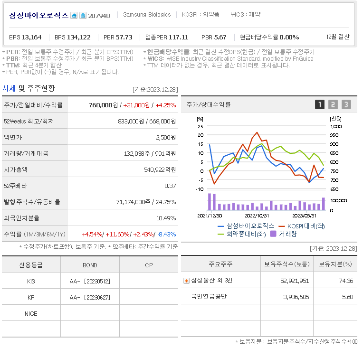Click the 132,038주 / 991억원 trading volume
The height and width of the screenshot is (348, 363).
(x=150, y=154)
